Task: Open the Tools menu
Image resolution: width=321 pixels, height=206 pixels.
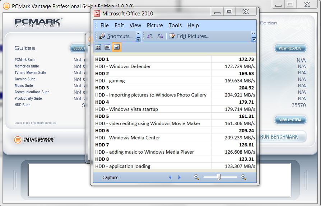Action: (x=175, y=25)
